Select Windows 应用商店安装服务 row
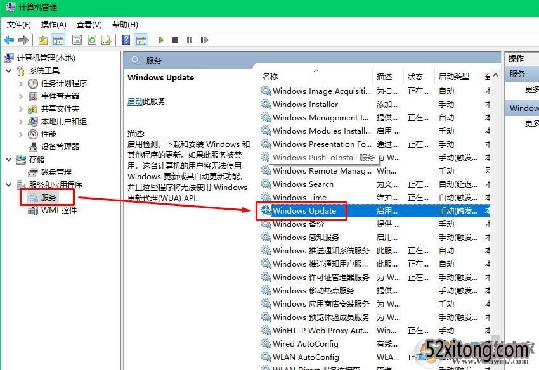This screenshot has width=539, height=370. [375, 304]
